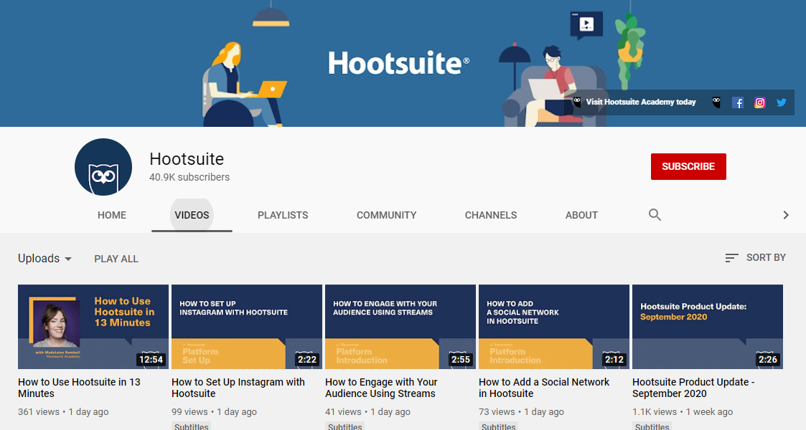Viewport: 806px width, 430px height.
Task: Click the How to Engage with Your Audience title
Action: [381, 388]
